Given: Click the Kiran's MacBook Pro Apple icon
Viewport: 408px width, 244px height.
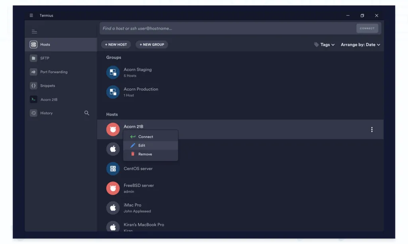Looking at the screenshot, I should click(x=113, y=227).
